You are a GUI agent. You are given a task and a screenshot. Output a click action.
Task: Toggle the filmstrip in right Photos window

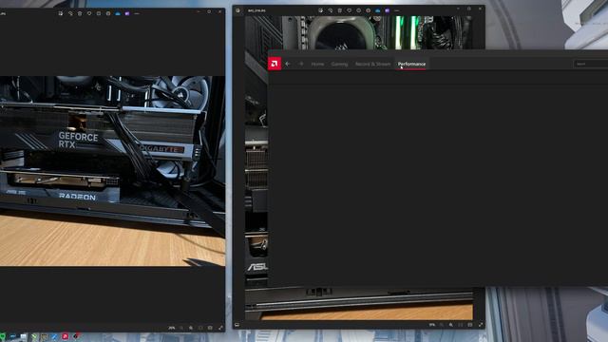tap(237, 325)
